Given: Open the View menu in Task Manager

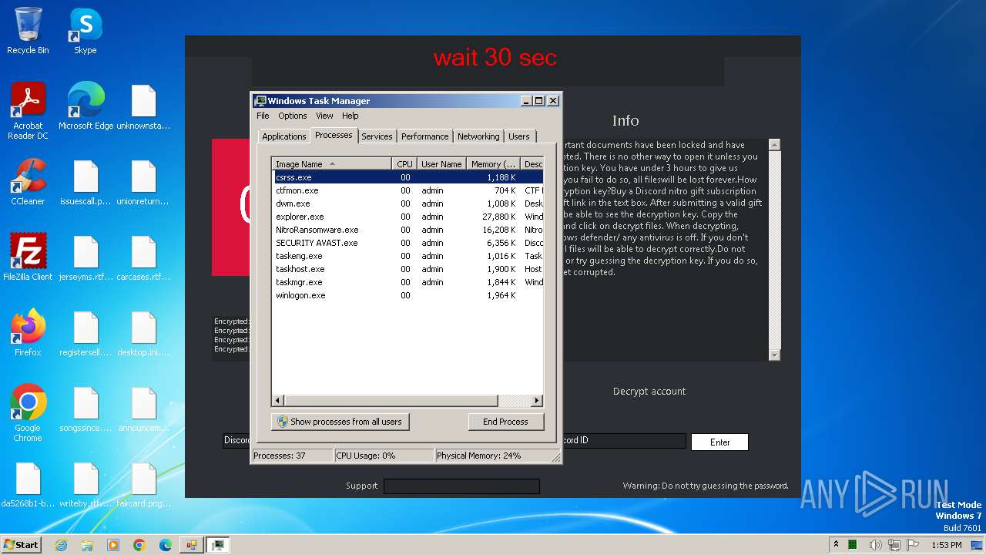Looking at the screenshot, I should tap(324, 116).
